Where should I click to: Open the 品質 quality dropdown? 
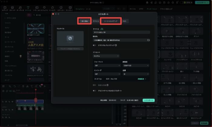tap(136, 74)
